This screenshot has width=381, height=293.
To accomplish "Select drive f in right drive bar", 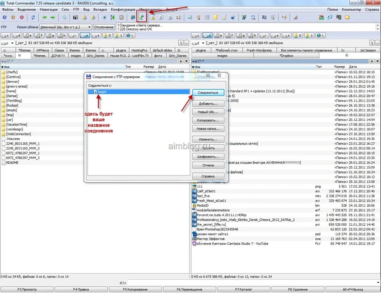I will point(230,35).
